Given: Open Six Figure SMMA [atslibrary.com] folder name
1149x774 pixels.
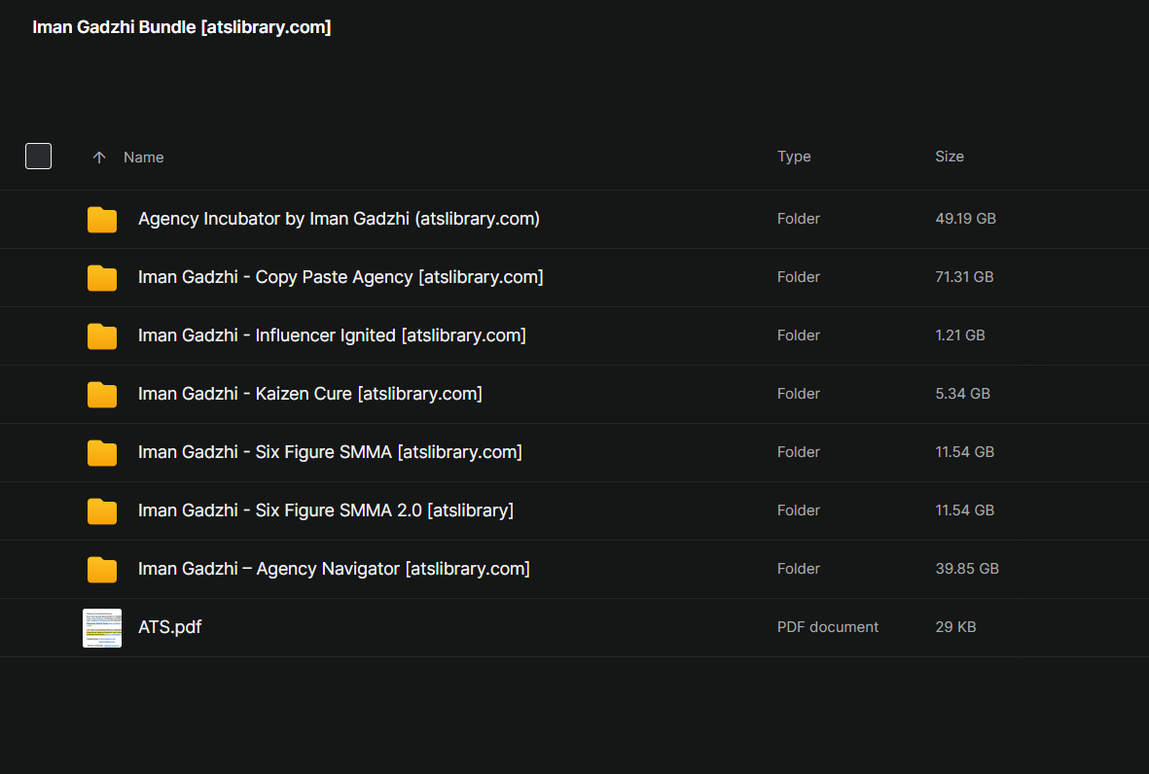Looking at the screenshot, I should coord(330,452).
